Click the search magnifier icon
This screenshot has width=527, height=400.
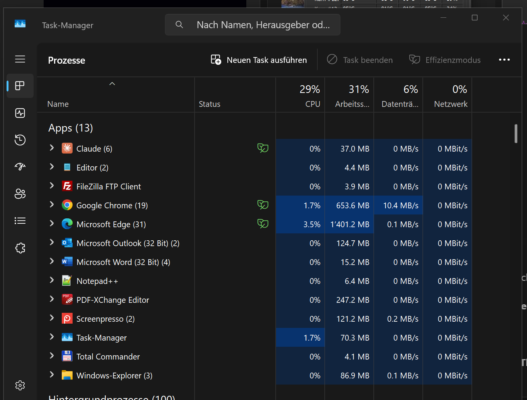[x=179, y=25]
